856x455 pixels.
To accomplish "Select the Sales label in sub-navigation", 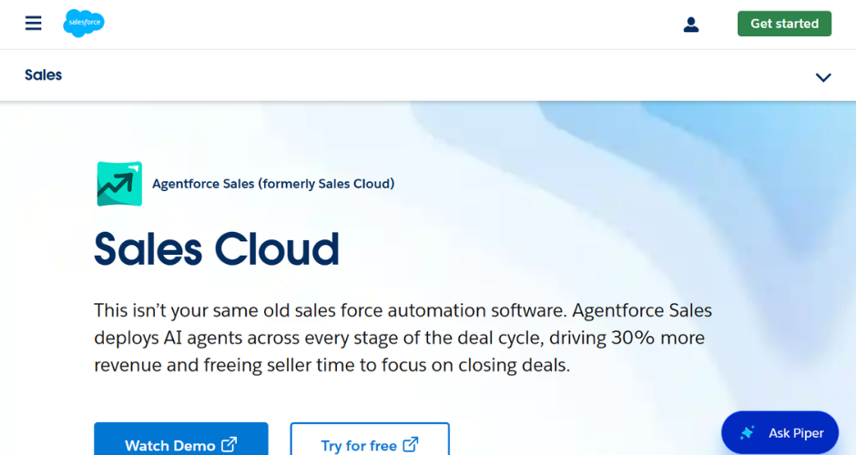I will click(43, 76).
